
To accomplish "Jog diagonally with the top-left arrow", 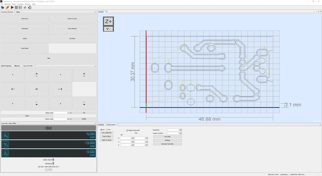I will pos(13,75).
